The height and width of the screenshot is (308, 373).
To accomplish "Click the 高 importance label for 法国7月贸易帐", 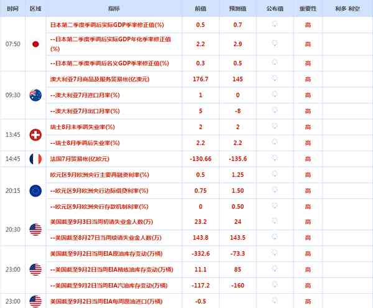I will click(308, 159).
